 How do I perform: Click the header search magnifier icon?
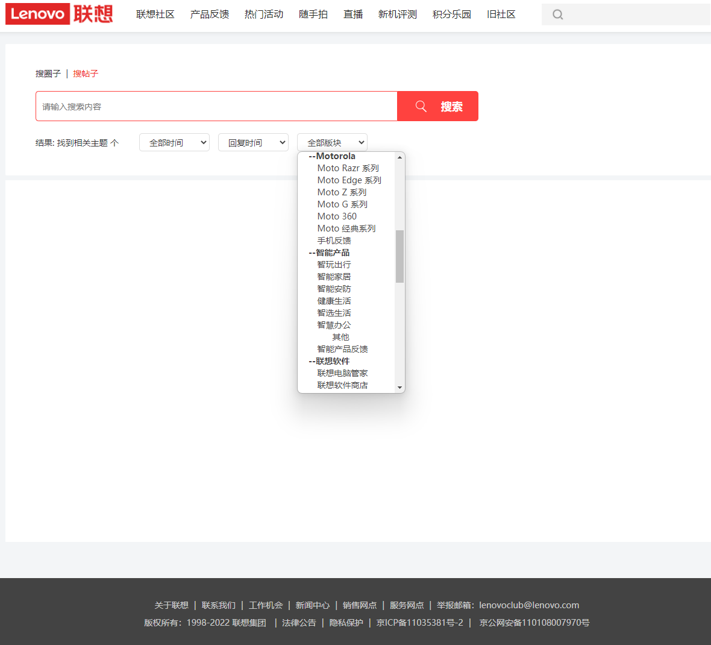(558, 14)
